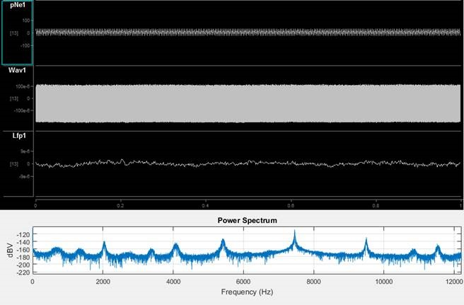Click the tallest spectrum peak near 7500 Hz
464x305 pixels.
point(294,232)
